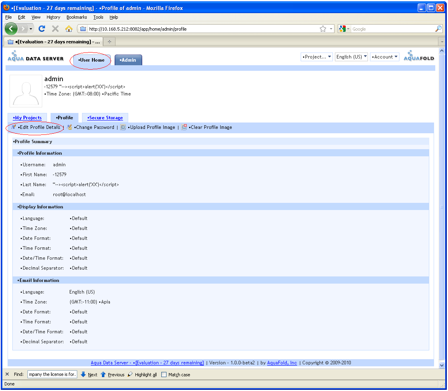Click the Upload Profile Image icon
Image resolution: width=448 pixels, height=391 pixels.
[123, 127]
